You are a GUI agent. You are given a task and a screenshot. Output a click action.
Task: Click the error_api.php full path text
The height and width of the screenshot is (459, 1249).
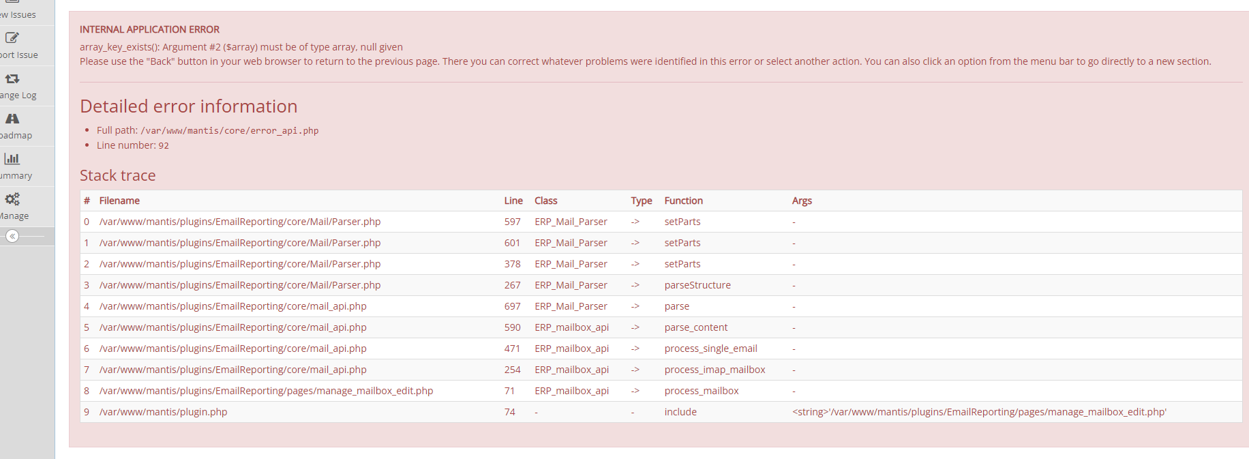coord(229,131)
